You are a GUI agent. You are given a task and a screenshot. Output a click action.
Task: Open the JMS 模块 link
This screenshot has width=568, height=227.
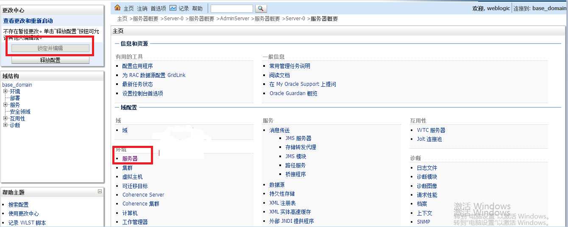coord(296,156)
